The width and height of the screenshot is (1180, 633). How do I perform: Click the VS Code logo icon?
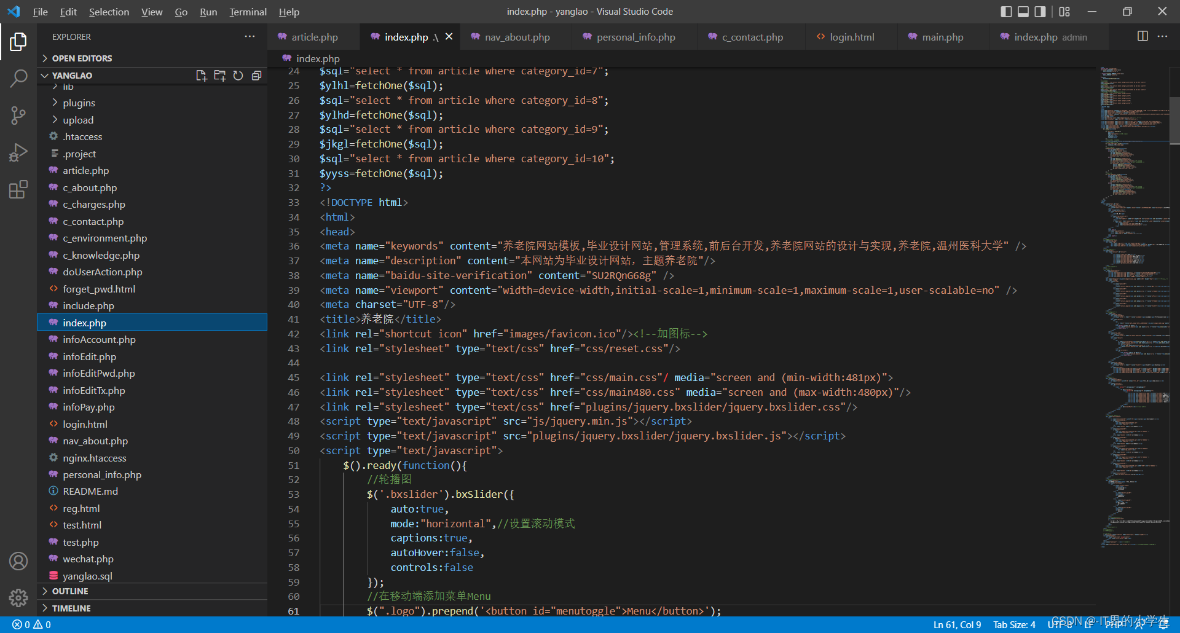pos(14,12)
